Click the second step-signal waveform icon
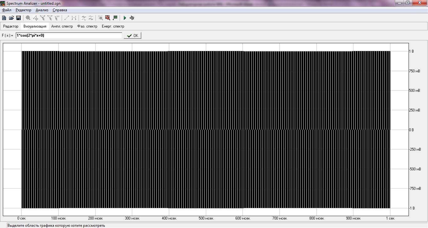This screenshot has height=228, width=428. [x=91, y=18]
